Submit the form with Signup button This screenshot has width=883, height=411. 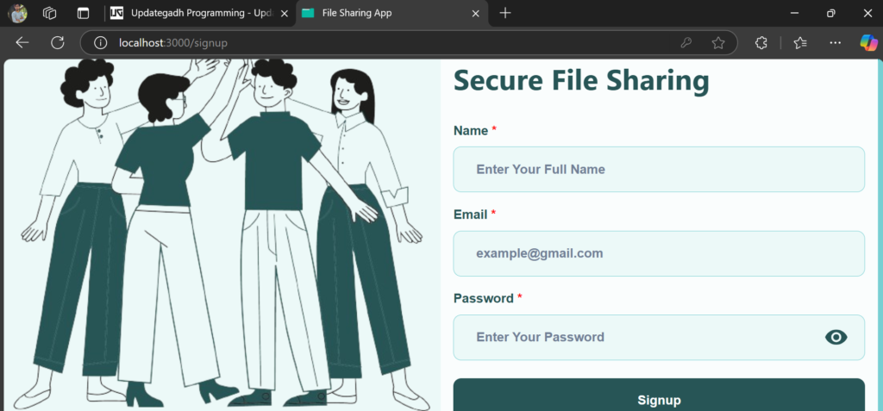(659, 395)
